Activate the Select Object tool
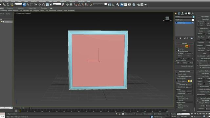 coord(24,5)
